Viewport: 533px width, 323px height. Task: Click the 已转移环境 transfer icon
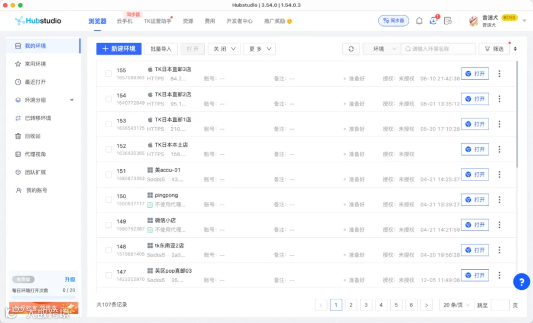(18, 118)
